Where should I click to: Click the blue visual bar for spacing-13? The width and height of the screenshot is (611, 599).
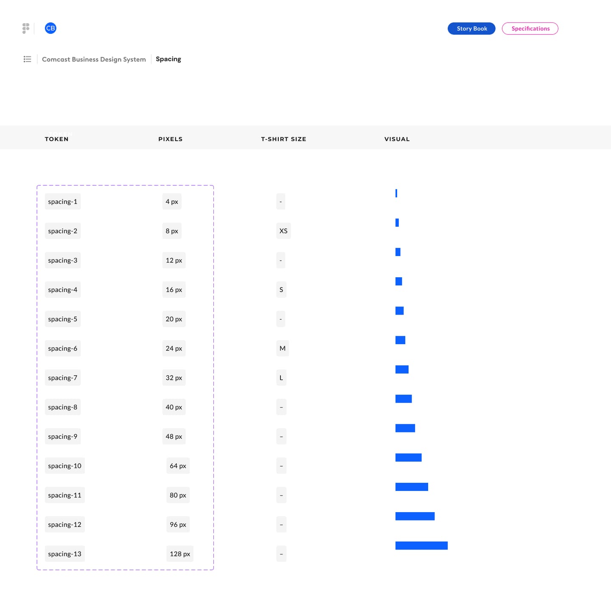coord(421,546)
